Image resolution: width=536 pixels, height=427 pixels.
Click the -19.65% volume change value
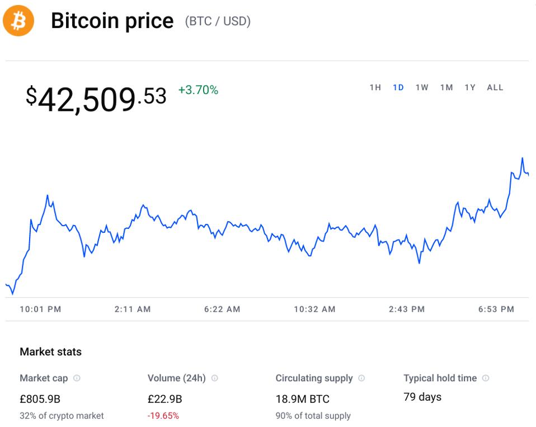(163, 416)
